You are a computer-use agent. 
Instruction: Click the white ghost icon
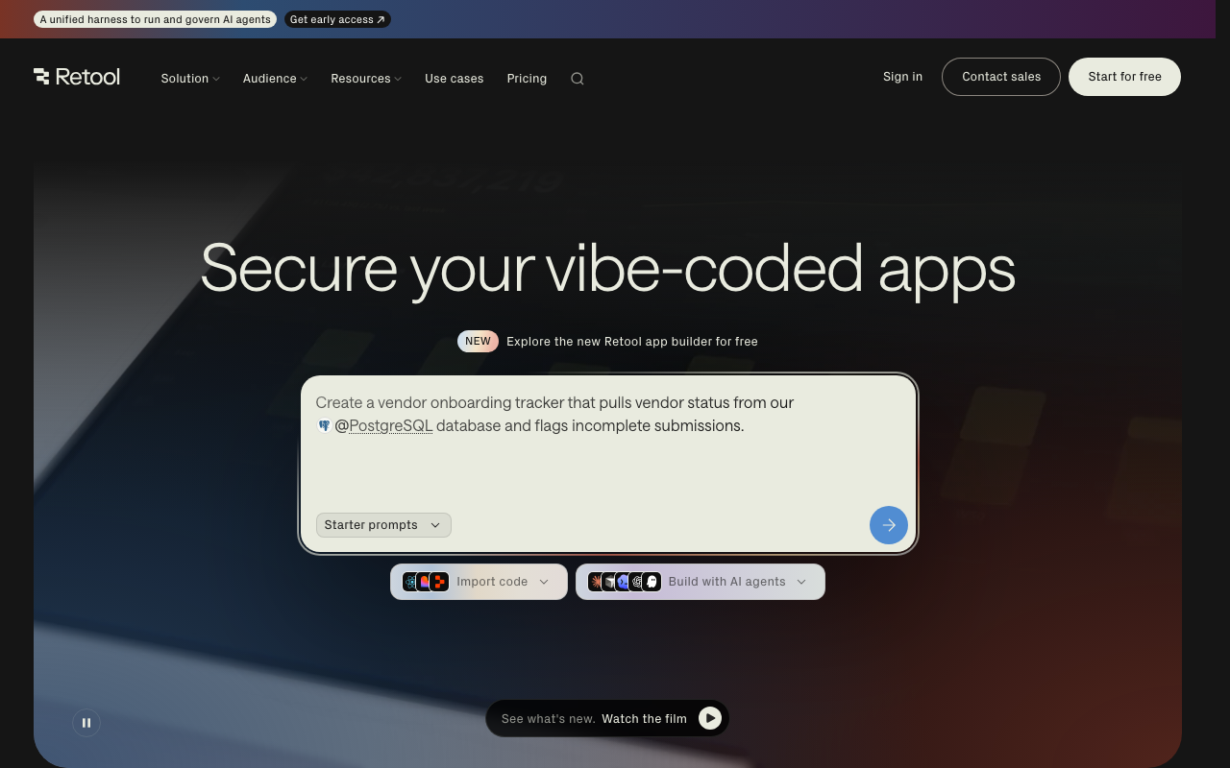pyautogui.click(x=652, y=582)
